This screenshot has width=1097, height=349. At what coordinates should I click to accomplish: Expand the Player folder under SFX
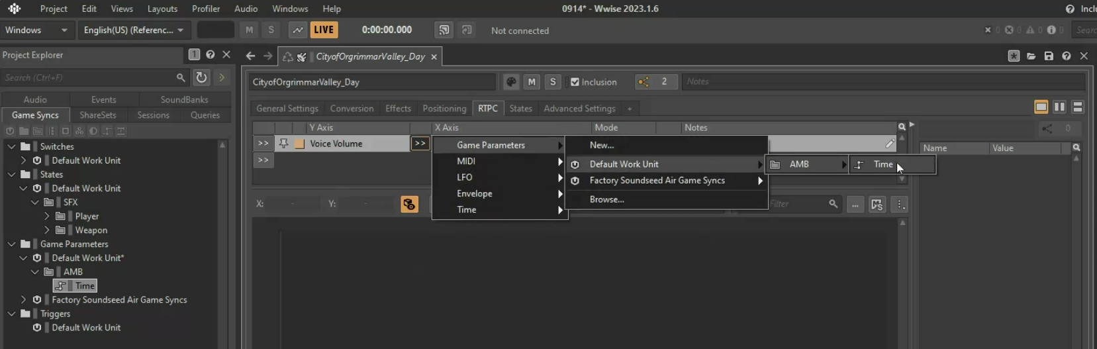point(47,216)
